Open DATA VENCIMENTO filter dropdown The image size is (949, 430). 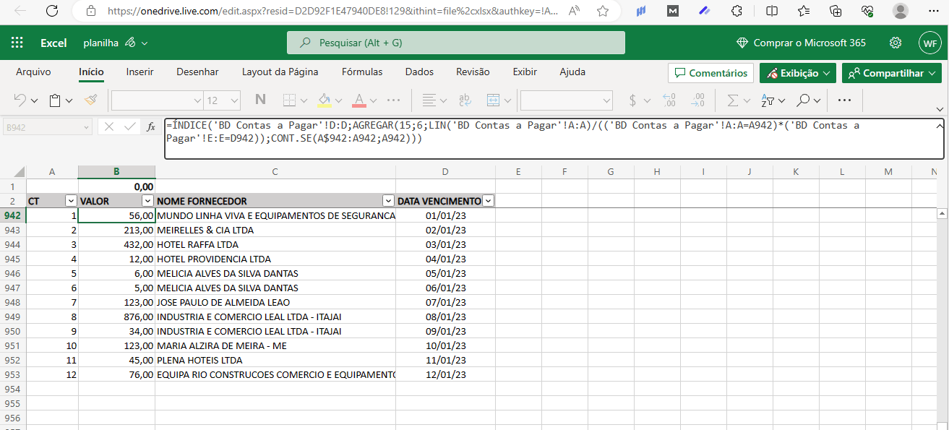coord(488,201)
